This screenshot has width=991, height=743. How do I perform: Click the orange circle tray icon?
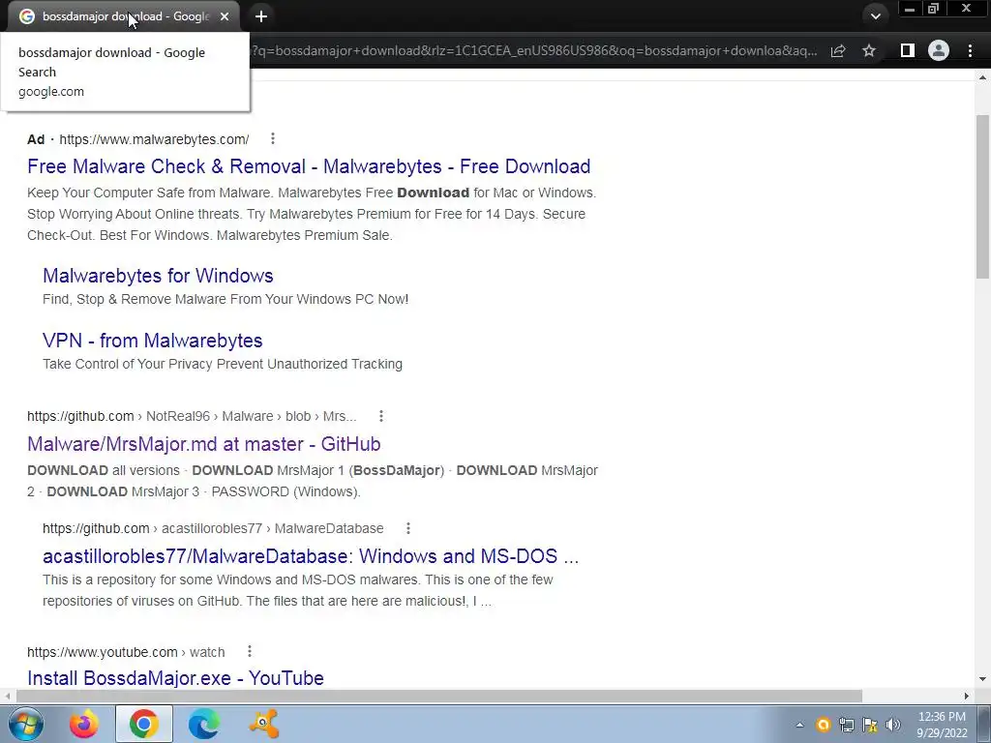coord(823,725)
